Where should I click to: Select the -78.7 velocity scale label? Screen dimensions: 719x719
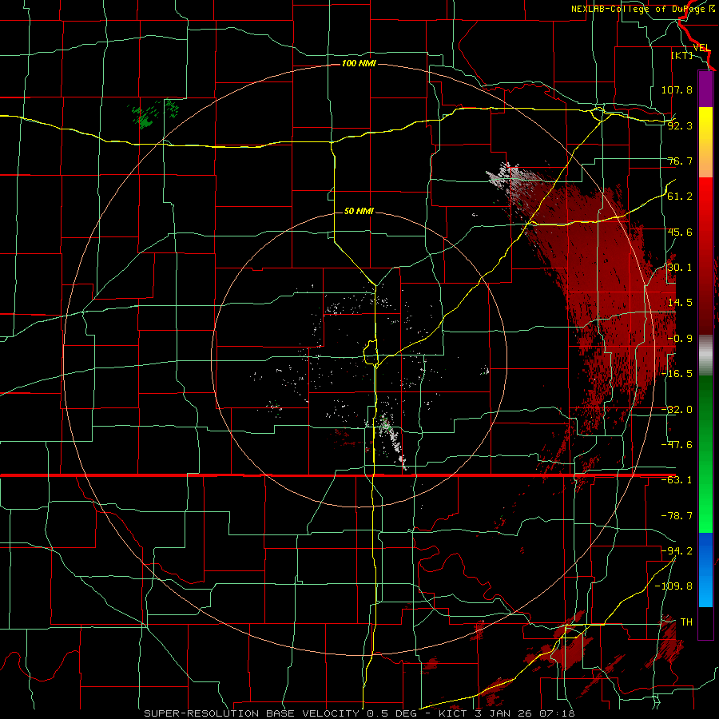coord(677,516)
